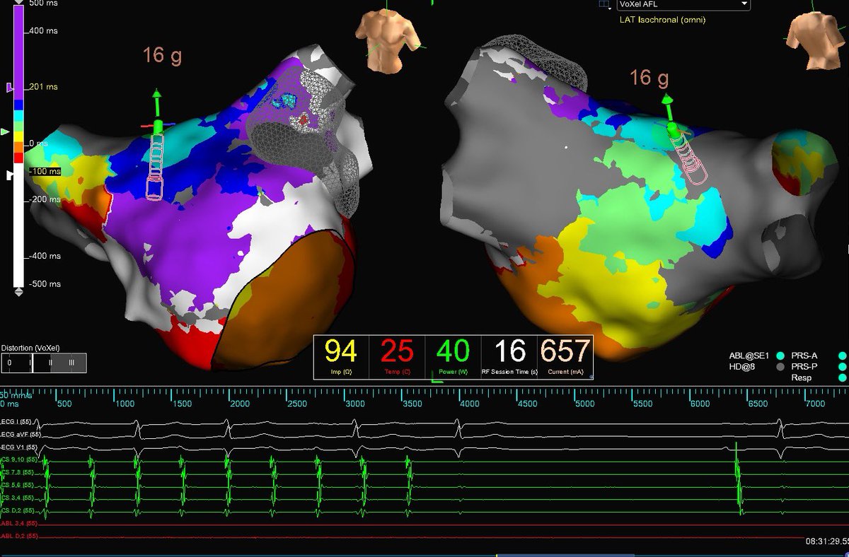Viewport: 849px width, 557px height.
Task: Select the ECG I trace label
Action: (x=18, y=422)
